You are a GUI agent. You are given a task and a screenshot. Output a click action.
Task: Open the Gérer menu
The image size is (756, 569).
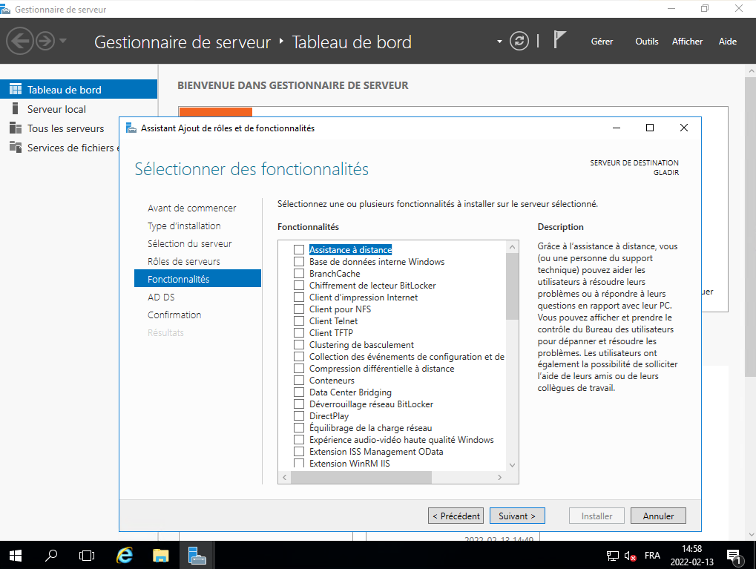602,42
